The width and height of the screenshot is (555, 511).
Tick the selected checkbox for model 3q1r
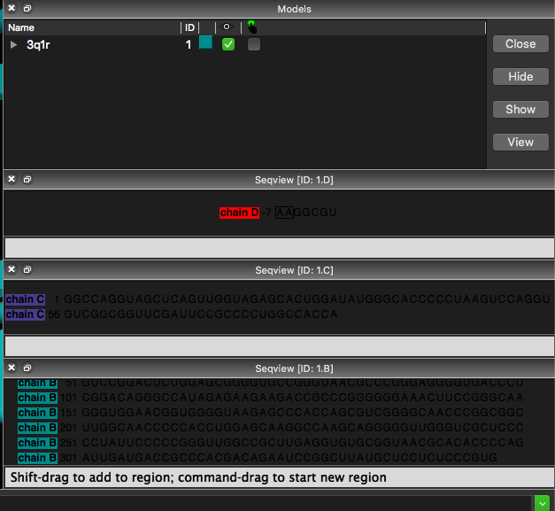click(x=254, y=44)
